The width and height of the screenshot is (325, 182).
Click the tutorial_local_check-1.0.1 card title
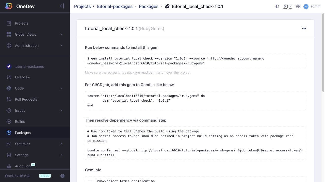coord(111,29)
